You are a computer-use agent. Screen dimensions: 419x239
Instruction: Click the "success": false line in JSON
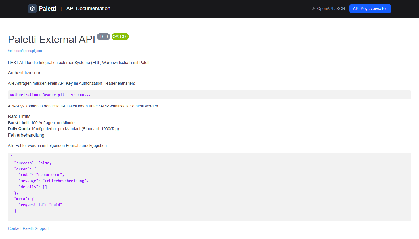pos(33,163)
